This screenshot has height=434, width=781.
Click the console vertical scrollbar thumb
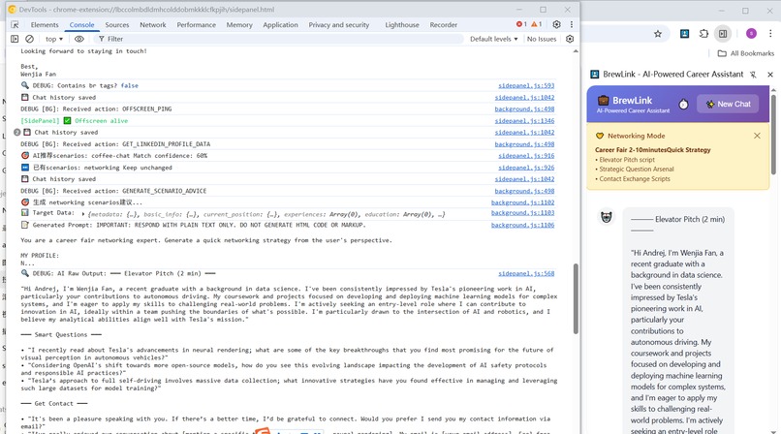point(576,298)
